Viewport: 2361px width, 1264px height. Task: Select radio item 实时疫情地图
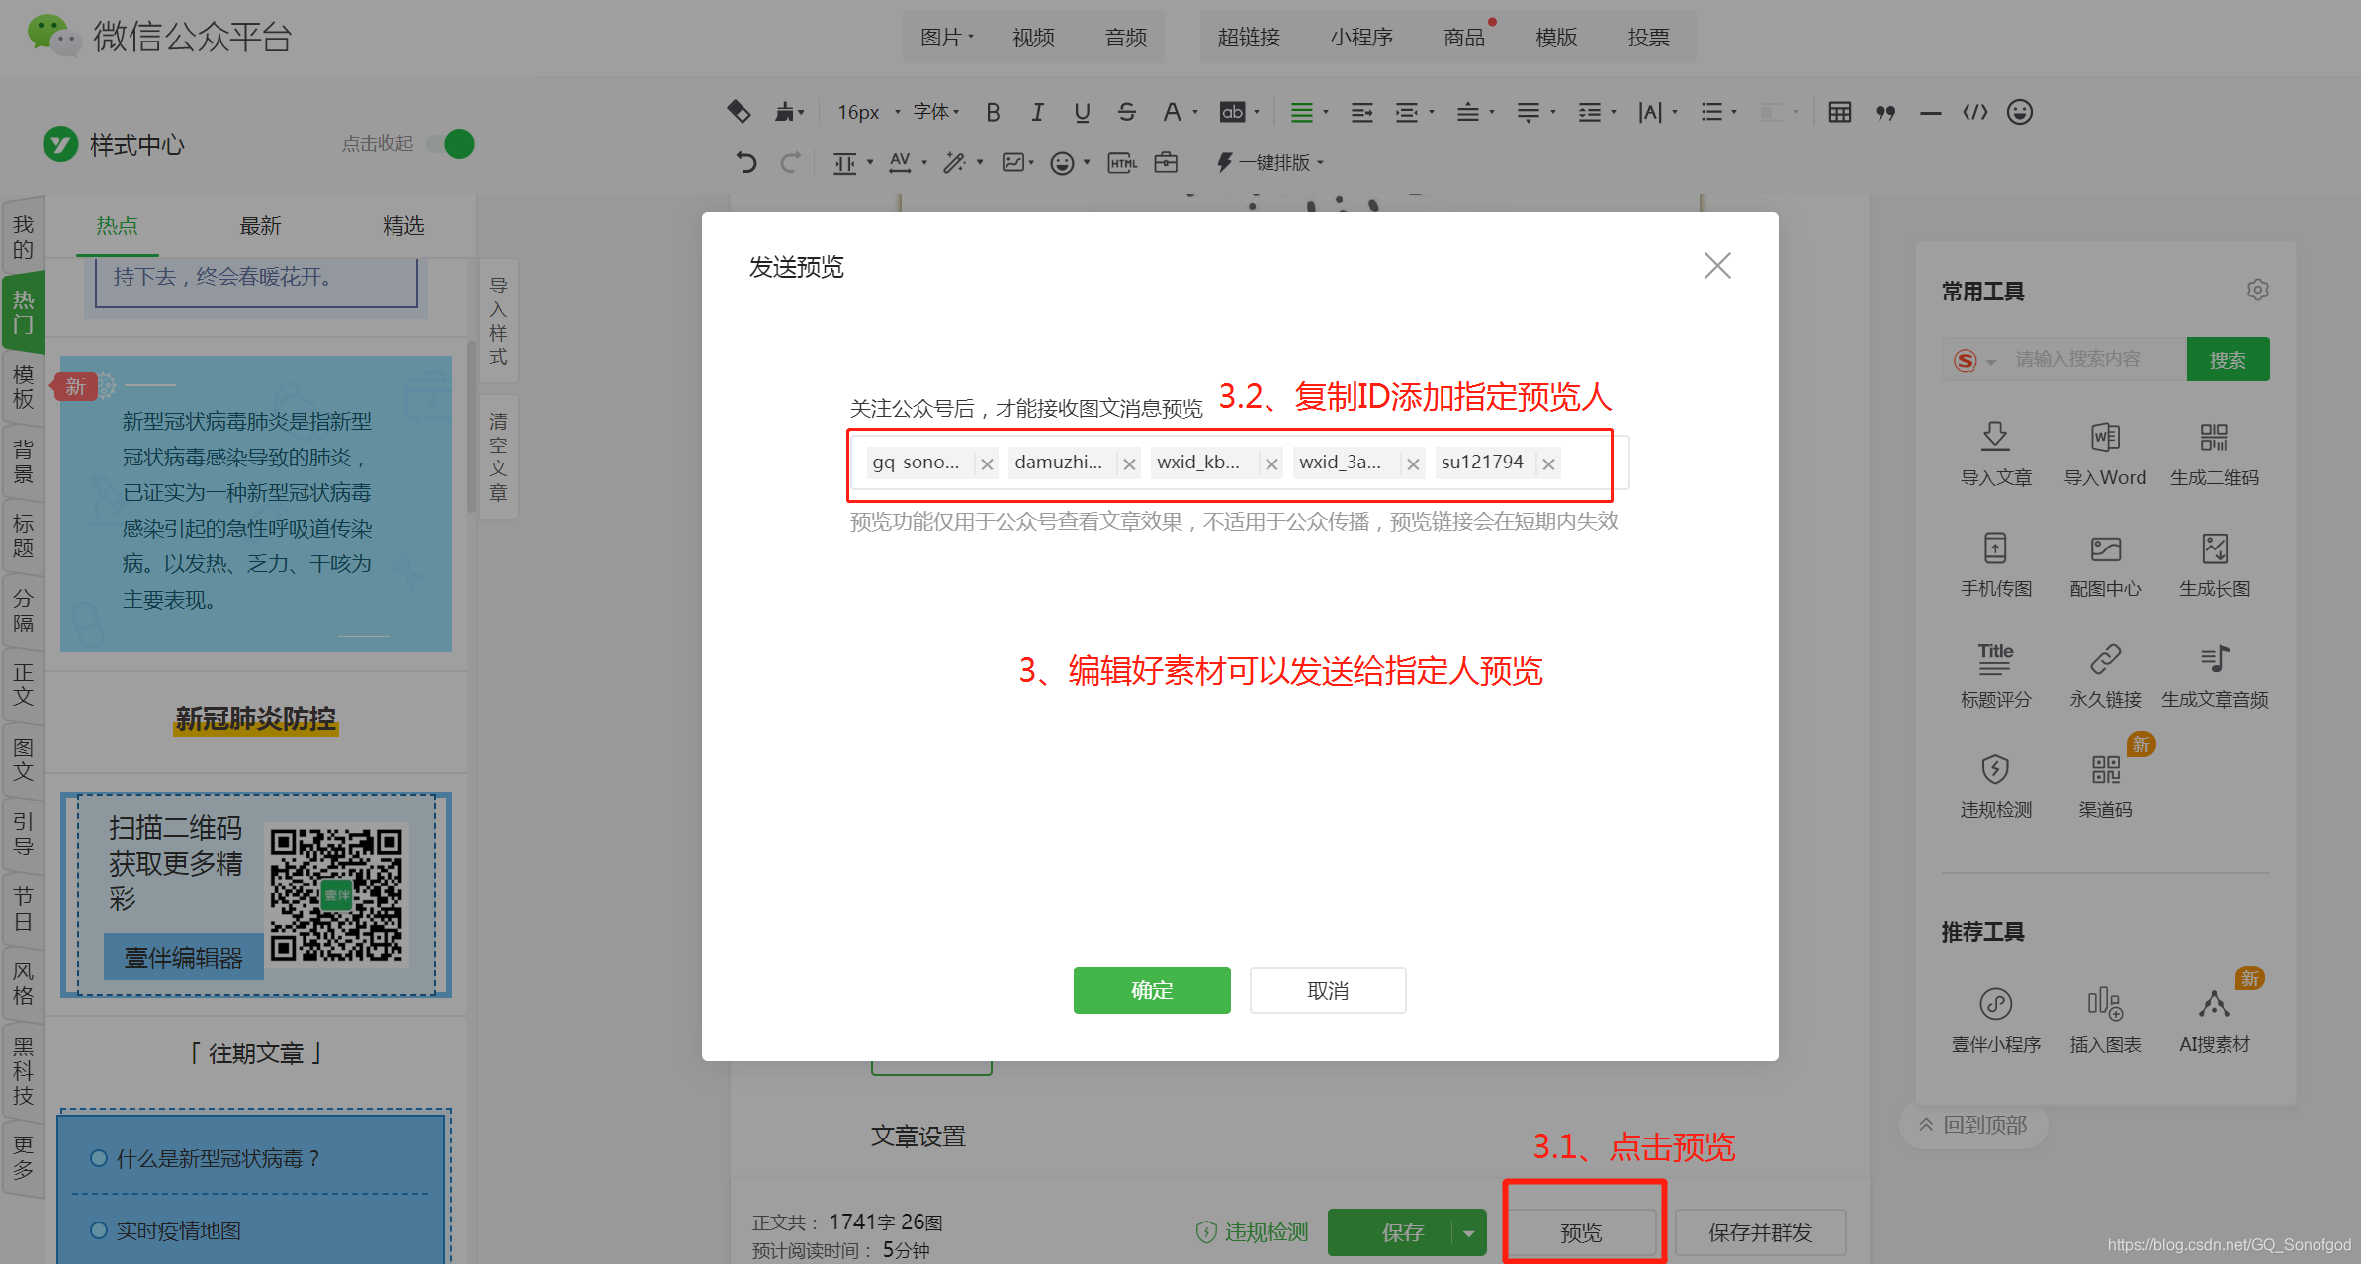pyautogui.click(x=99, y=1230)
